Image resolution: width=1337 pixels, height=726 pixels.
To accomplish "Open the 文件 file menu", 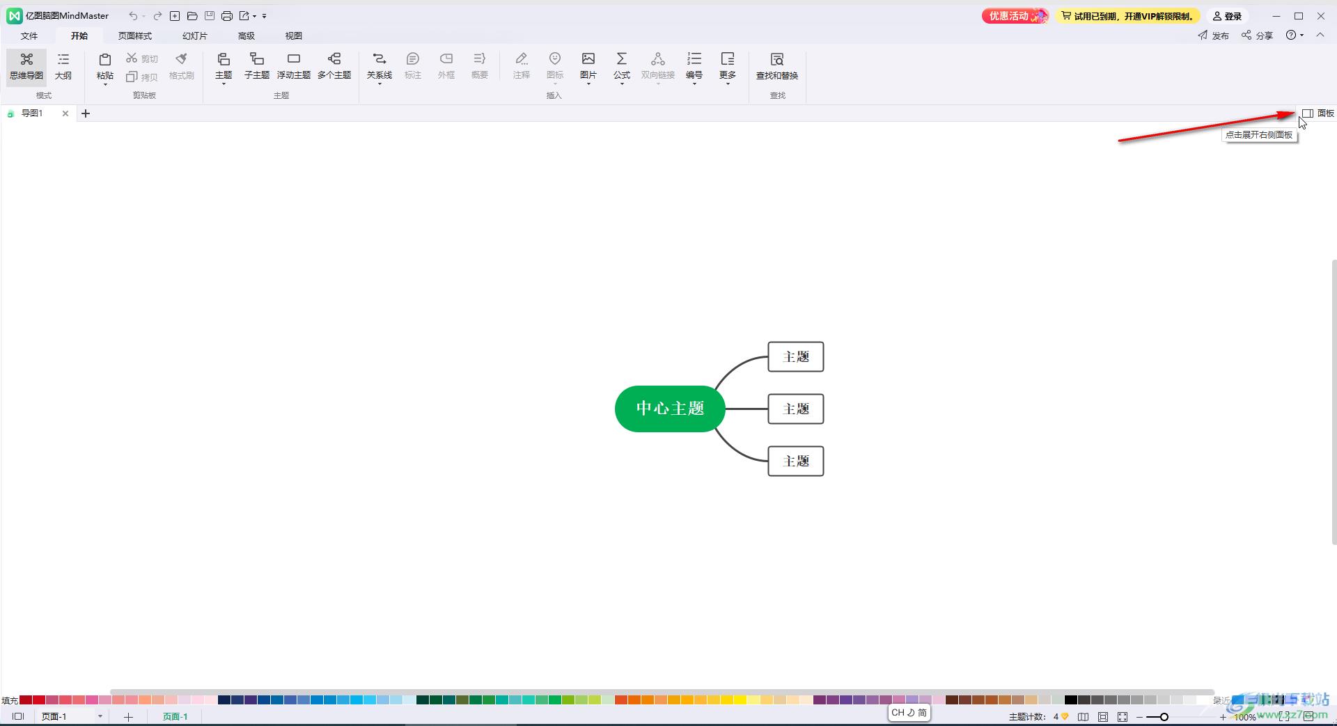I will tap(29, 35).
